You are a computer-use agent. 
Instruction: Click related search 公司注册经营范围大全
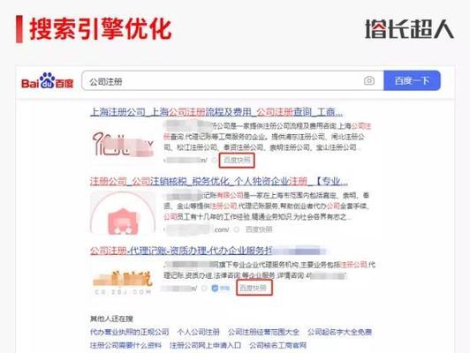click(263, 332)
